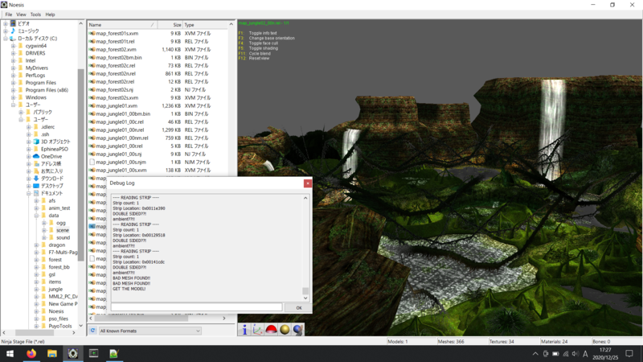Select the Noesis folder in tree
This screenshot has height=362, width=643.
click(x=56, y=311)
